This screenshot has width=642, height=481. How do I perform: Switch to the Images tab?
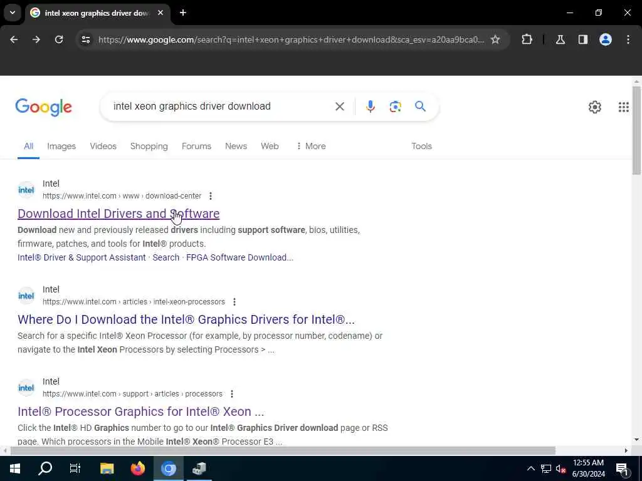coord(61,146)
